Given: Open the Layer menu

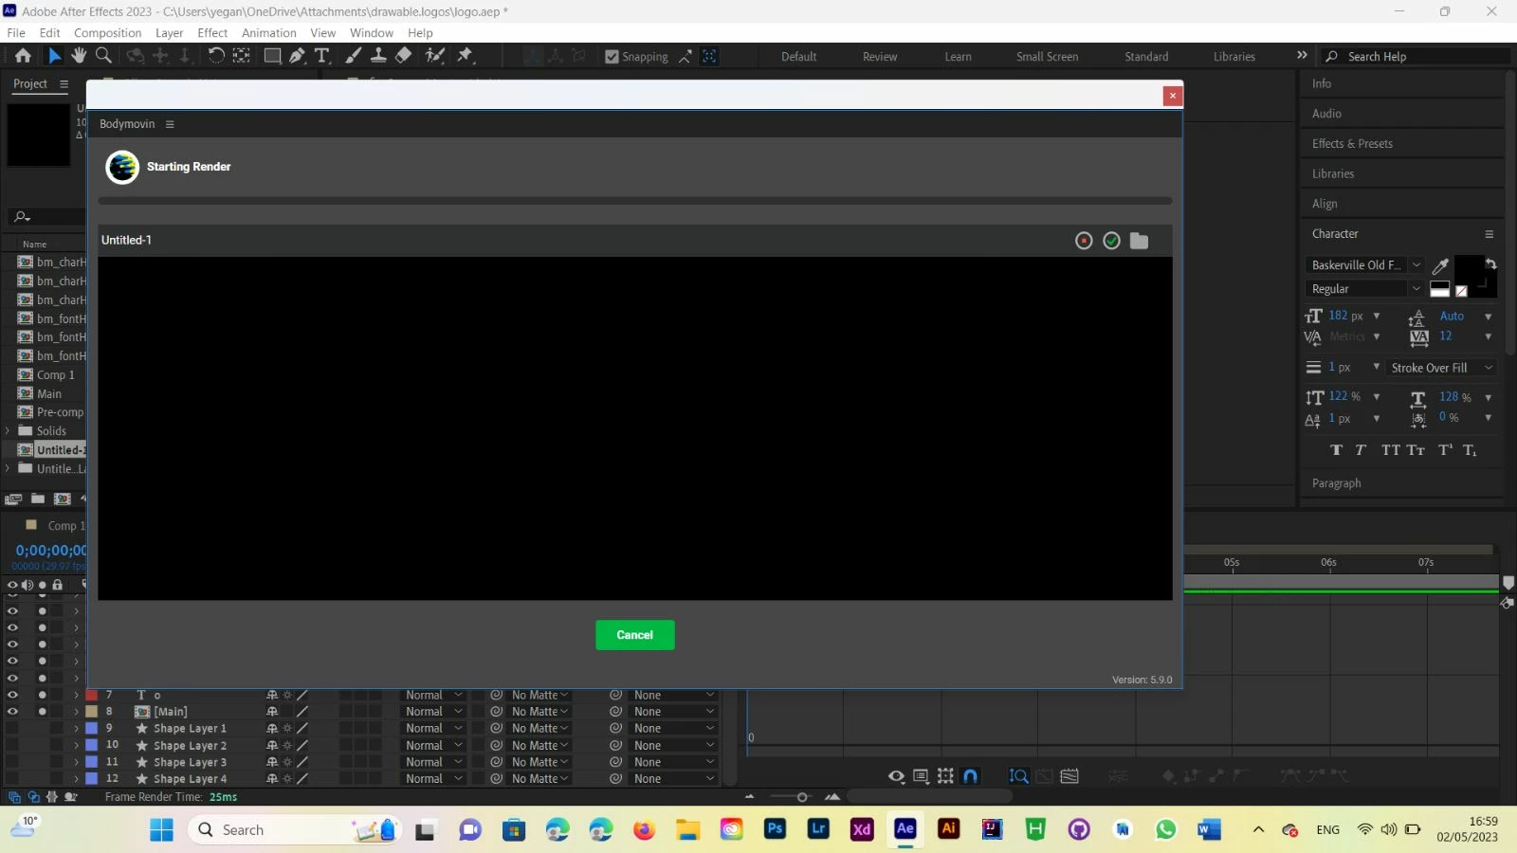Looking at the screenshot, I should (169, 33).
